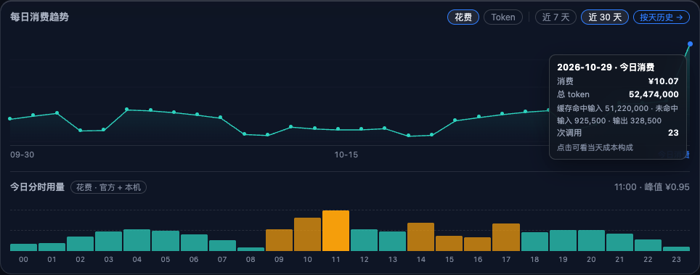
Task: Select the hour 00 bar
Action: [24, 247]
